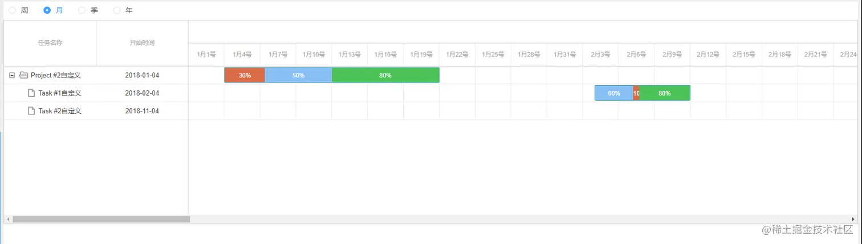Click the blue 60% segment of Task #1 bar

tap(614, 93)
